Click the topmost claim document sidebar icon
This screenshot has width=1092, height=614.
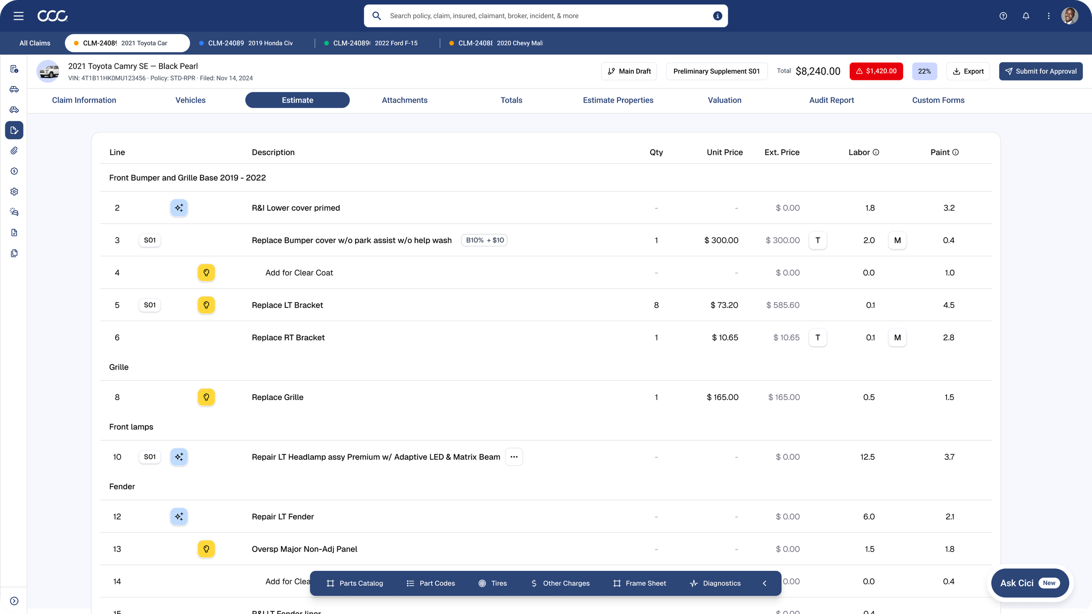[x=14, y=69]
